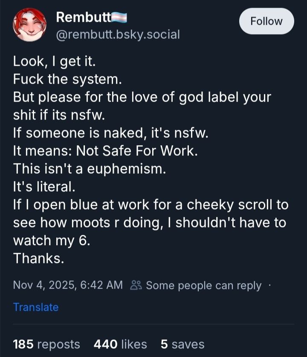Click the "Thanks." closing line

[x=38, y=258]
